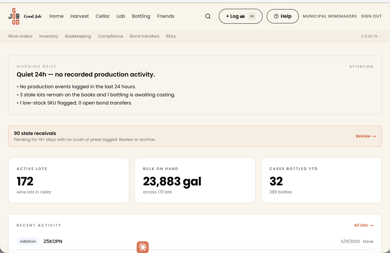Open the Cellar section
Screen dimensions: 390x253
pos(103,16)
